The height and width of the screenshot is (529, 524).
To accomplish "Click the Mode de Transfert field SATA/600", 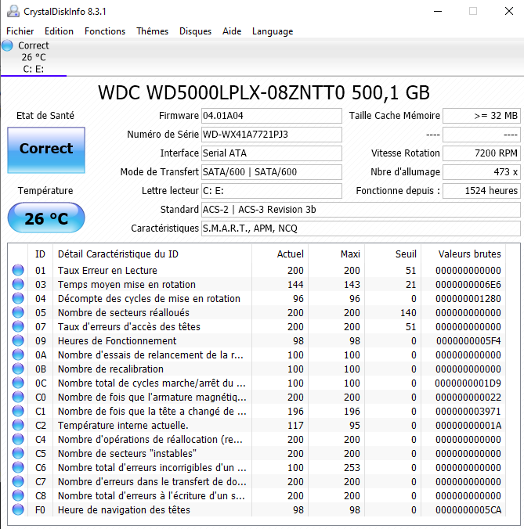I will [272, 172].
